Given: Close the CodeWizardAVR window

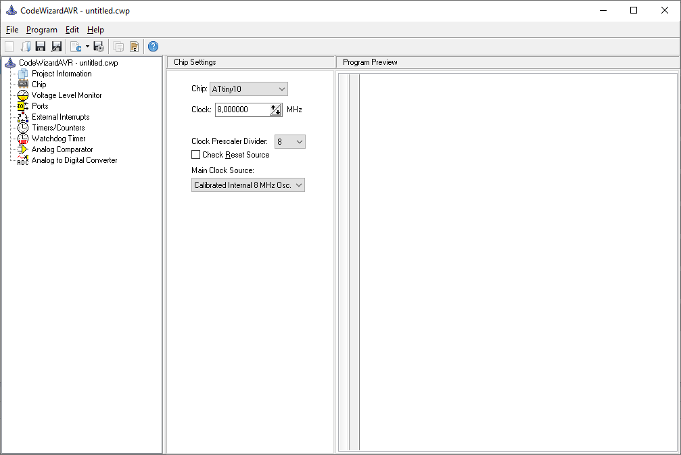Looking at the screenshot, I should coord(665,10).
